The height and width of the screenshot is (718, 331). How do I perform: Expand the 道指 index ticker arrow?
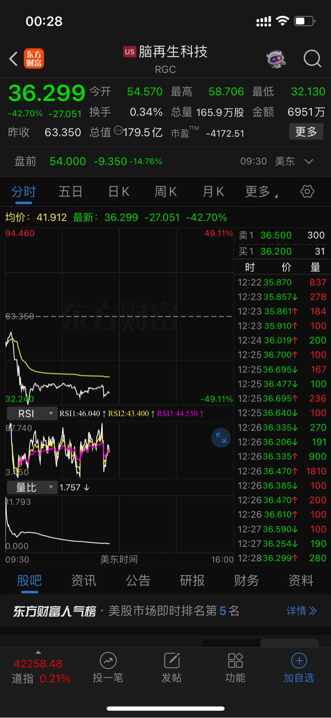(x=38, y=652)
